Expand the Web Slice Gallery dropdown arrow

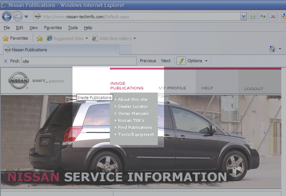135,38
